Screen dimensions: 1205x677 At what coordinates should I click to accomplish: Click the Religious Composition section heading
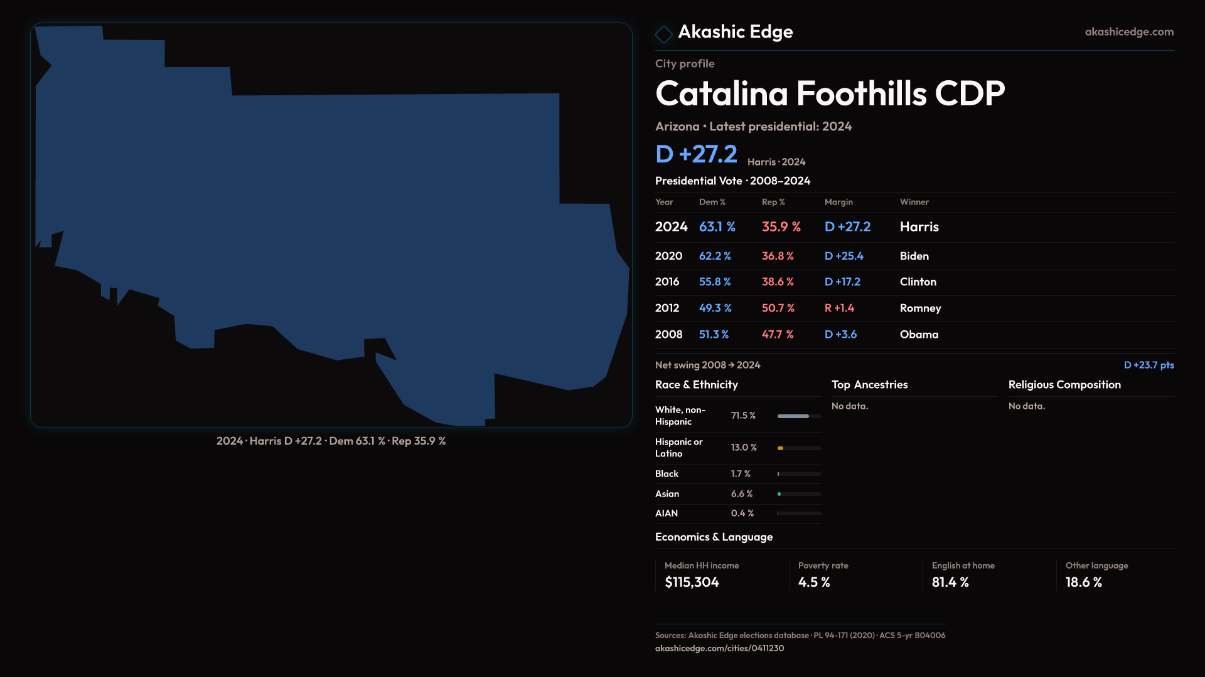(1064, 385)
